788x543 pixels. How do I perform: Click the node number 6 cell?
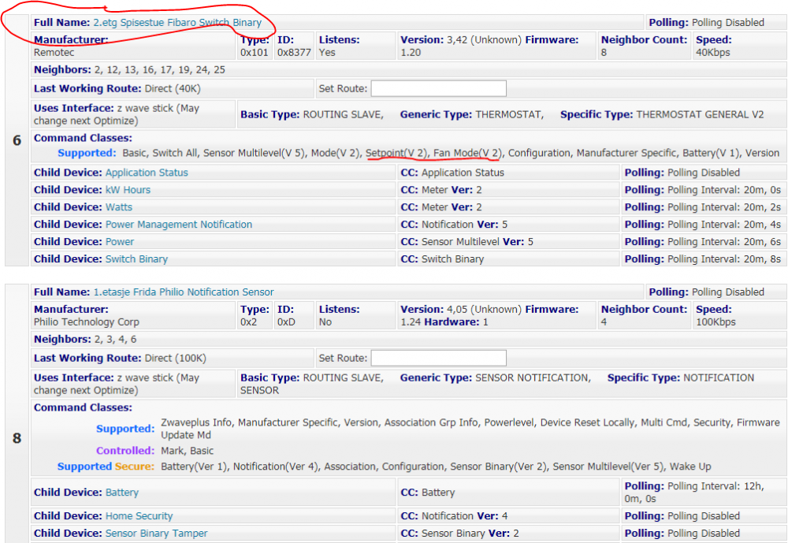click(x=17, y=140)
